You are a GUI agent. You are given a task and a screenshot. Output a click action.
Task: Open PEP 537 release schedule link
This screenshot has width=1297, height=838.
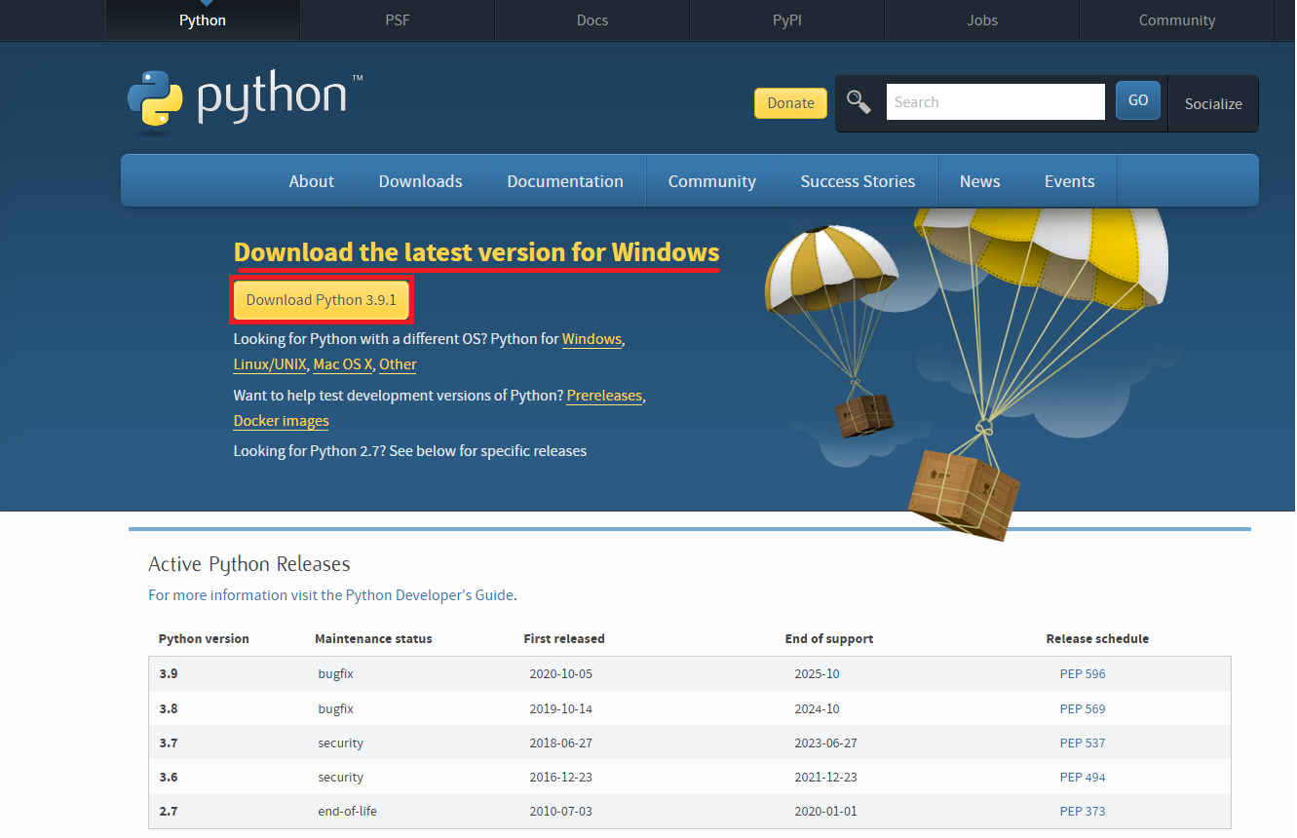pos(1083,743)
